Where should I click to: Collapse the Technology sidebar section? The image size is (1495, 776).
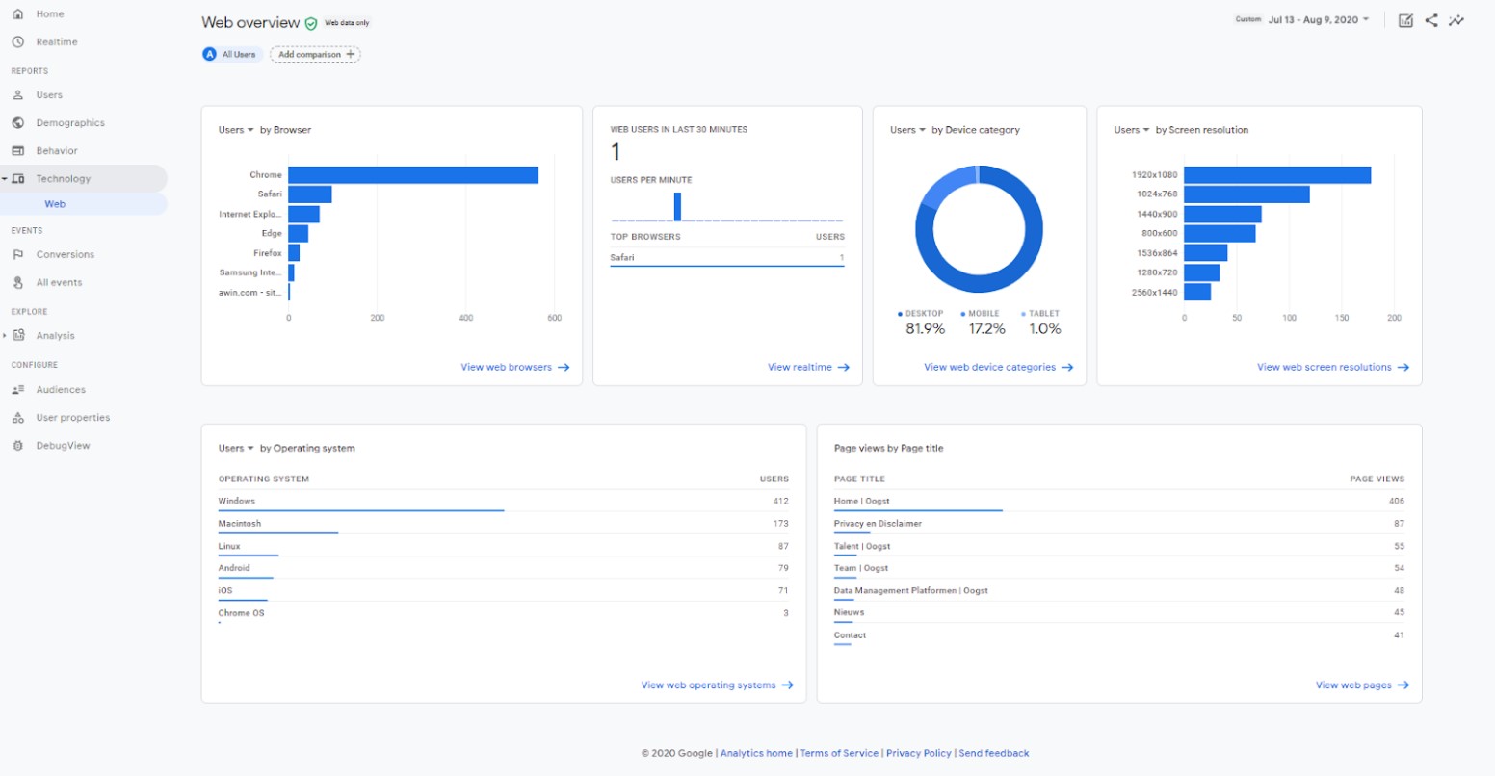coord(5,179)
